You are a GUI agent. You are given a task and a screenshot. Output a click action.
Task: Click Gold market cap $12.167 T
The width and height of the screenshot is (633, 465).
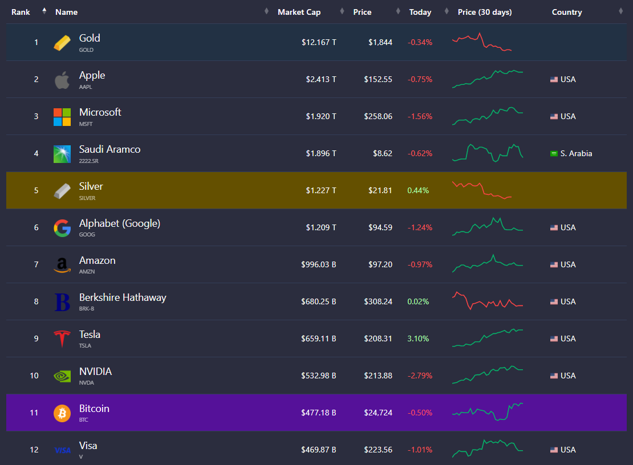click(319, 42)
